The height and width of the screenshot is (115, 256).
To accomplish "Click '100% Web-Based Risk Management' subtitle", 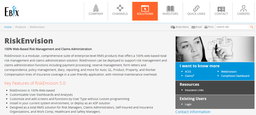I will pyautogui.click(x=48, y=49).
